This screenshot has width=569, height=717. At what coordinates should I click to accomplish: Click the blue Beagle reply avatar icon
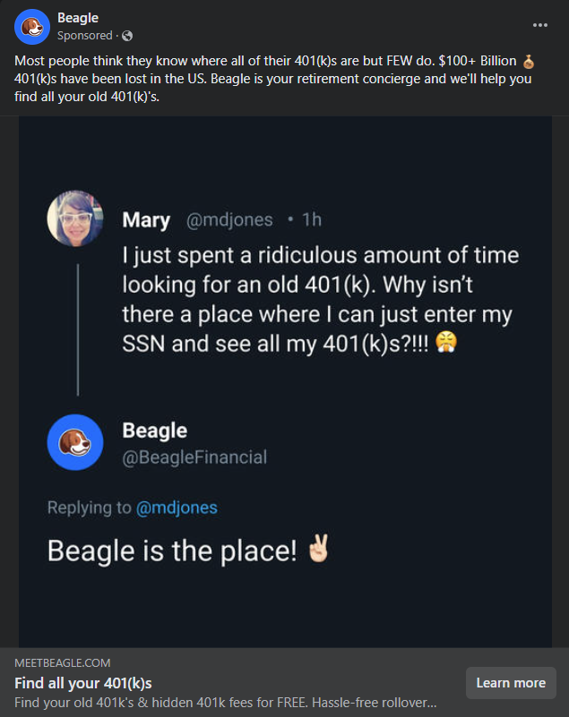[75, 441]
